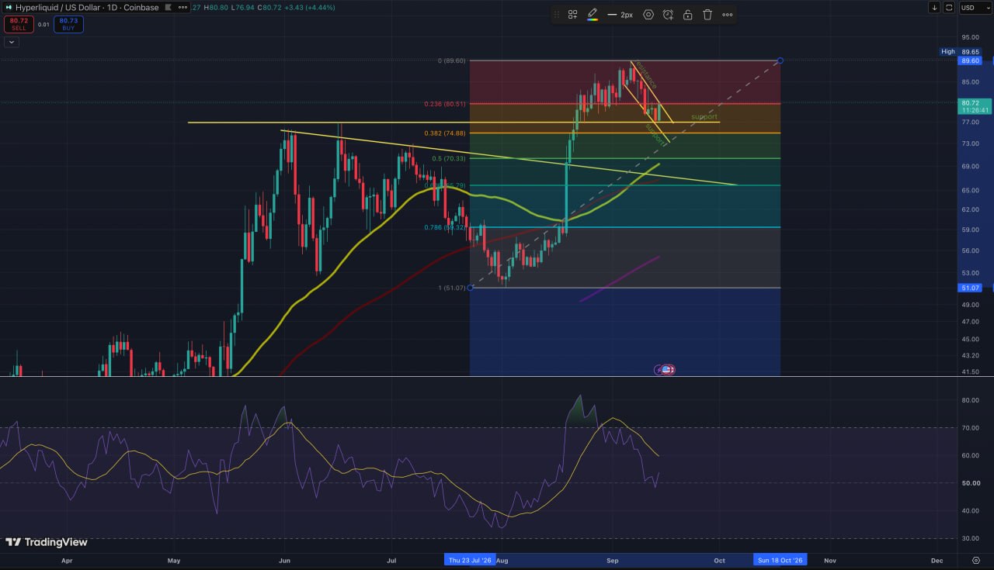Viewport: 994px width, 570px height.
Task: Open drawing settings hexagon icon
Action: click(x=648, y=15)
